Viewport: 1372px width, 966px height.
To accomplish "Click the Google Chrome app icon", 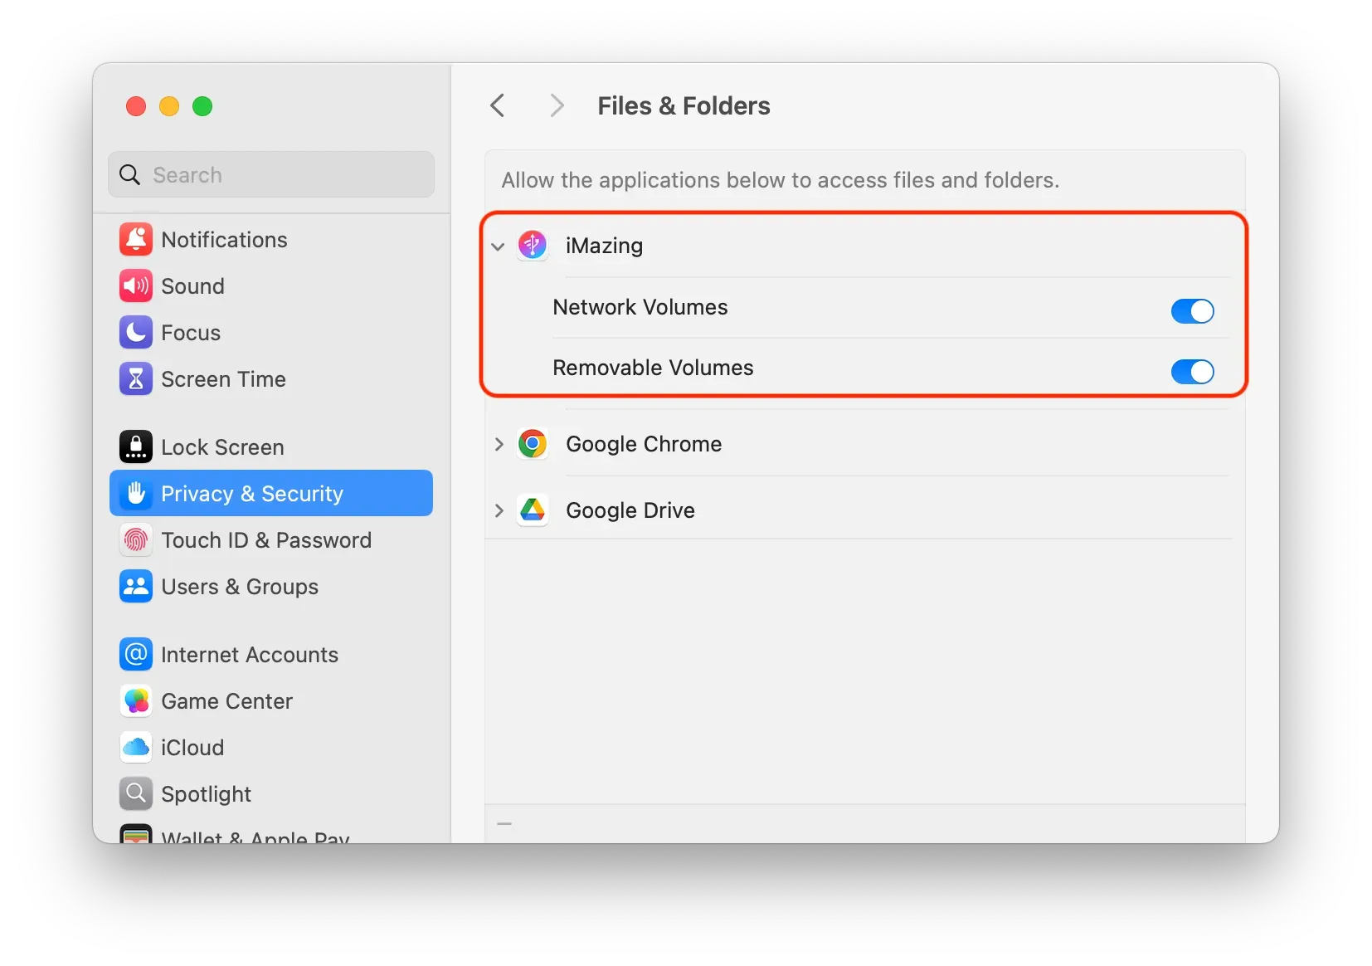I will click(532, 444).
